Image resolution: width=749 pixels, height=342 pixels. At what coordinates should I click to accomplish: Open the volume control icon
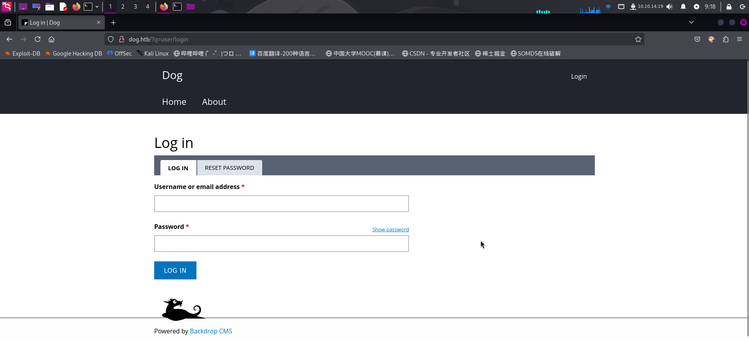(x=670, y=7)
